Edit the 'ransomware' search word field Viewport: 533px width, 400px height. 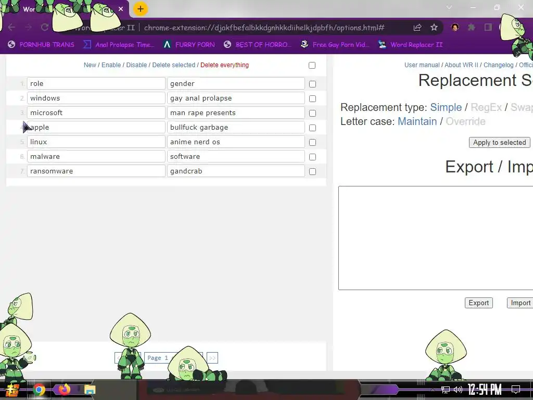point(96,171)
